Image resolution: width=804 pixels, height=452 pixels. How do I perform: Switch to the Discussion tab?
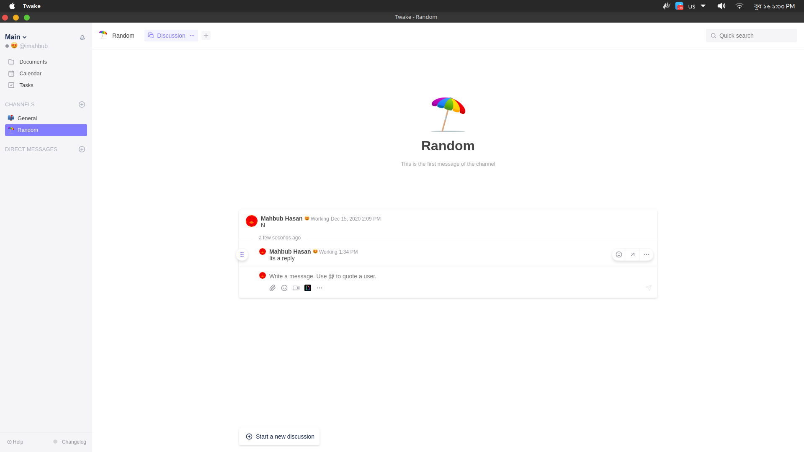pos(167,36)
